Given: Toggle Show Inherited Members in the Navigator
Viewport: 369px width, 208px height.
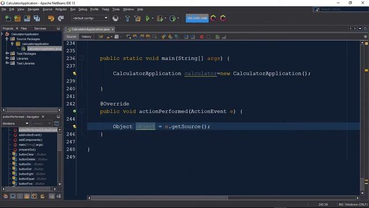Looking at the screenshot, I should click(x=5, y=196).
